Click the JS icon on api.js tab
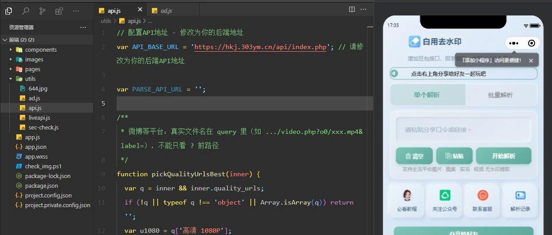The image size is (552, 235). pyautogui.click(x=102, y=11)
